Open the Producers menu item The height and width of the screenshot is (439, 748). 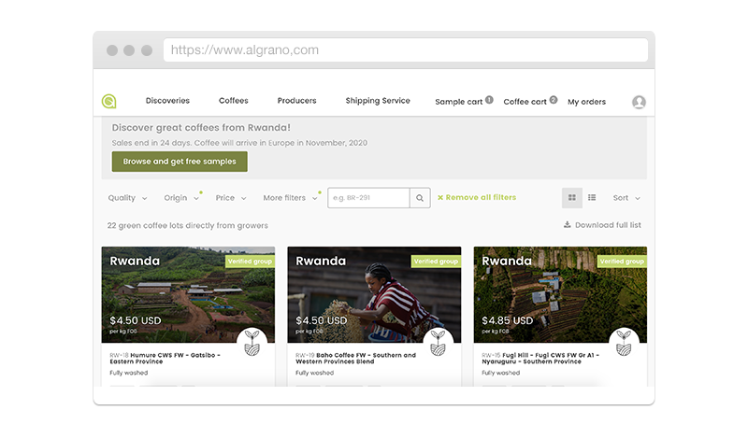[296, 101]
